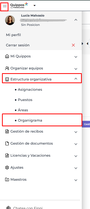Click the building icon for Estructura organizativa

point(7,79)
